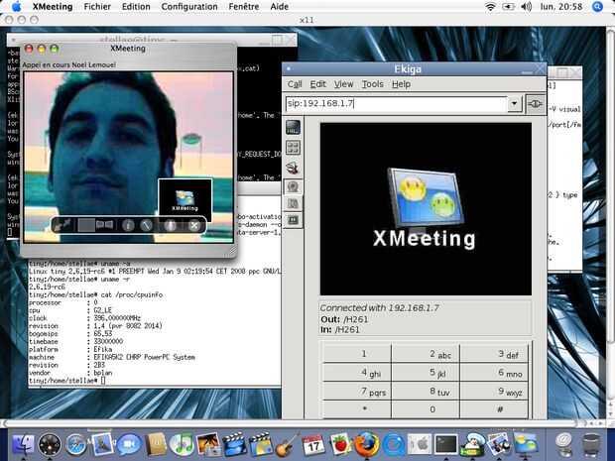
Task: Dial 8 tuv on the Ekiga keypad
Action: coord(426,392)
